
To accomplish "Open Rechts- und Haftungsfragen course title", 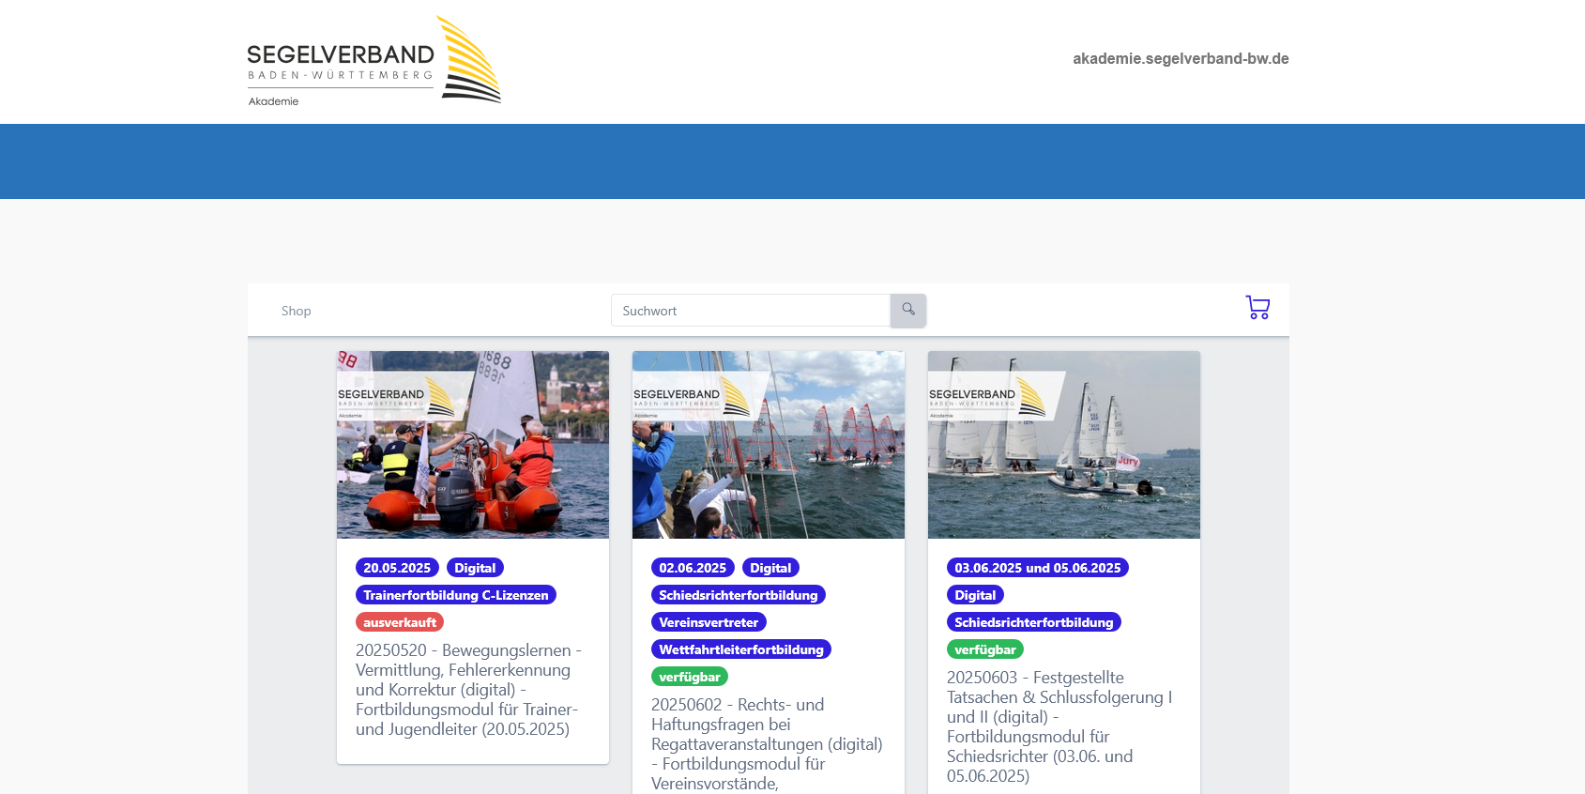I will [x=767, y=743].
